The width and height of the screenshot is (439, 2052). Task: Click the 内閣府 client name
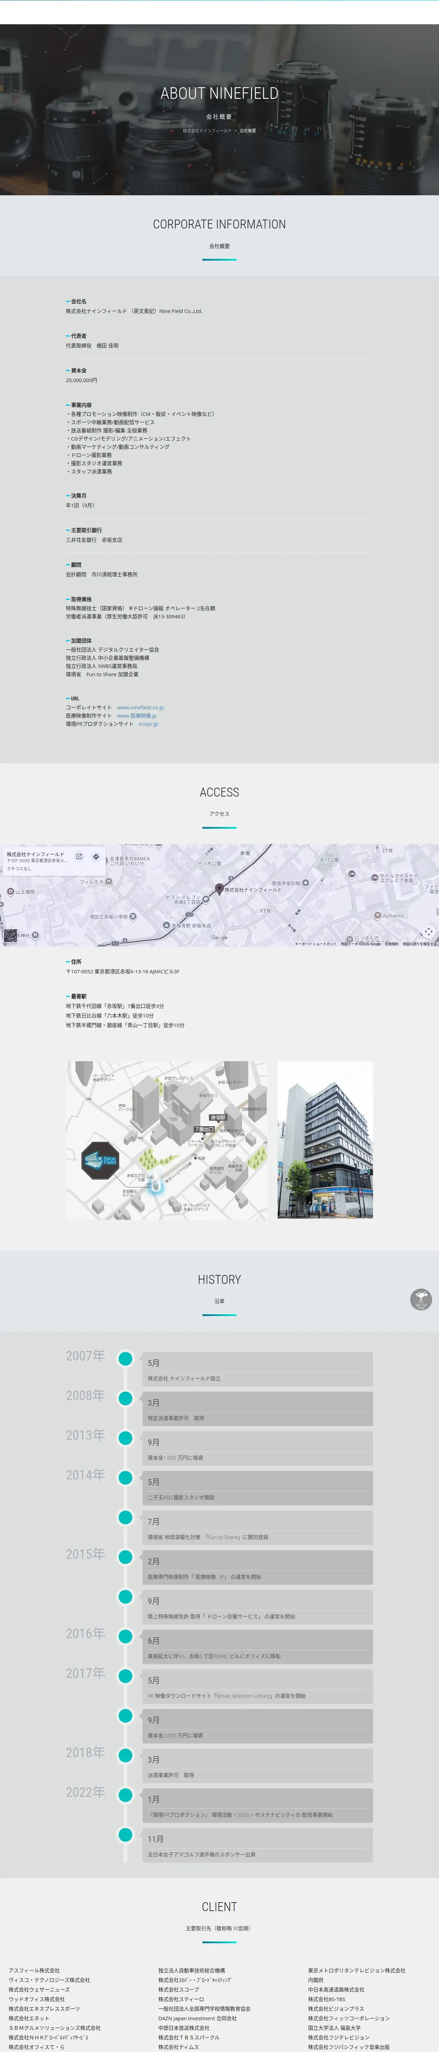(316, 1980)
